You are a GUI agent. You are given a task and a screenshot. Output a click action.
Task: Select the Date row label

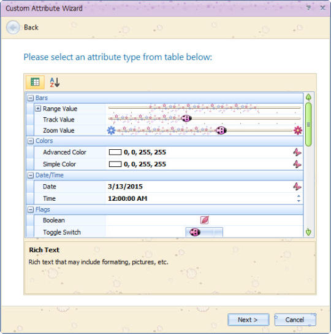(50, 187)
